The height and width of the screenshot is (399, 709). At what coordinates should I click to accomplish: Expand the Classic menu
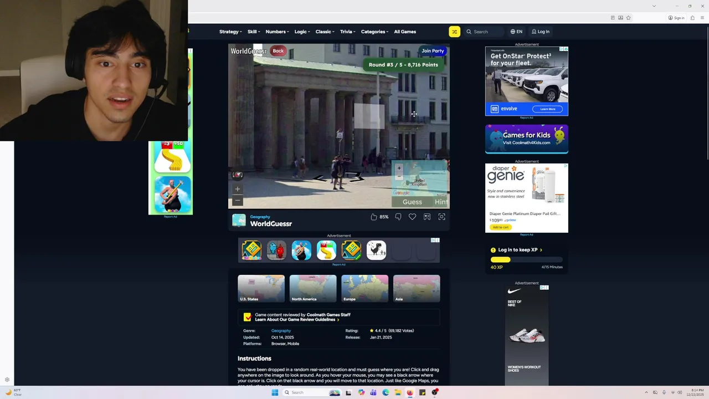pyautogui.click(x=325, y=32)
